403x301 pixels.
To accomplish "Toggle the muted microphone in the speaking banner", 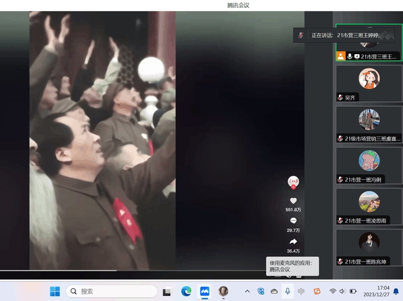I will [x=301, y=35].
